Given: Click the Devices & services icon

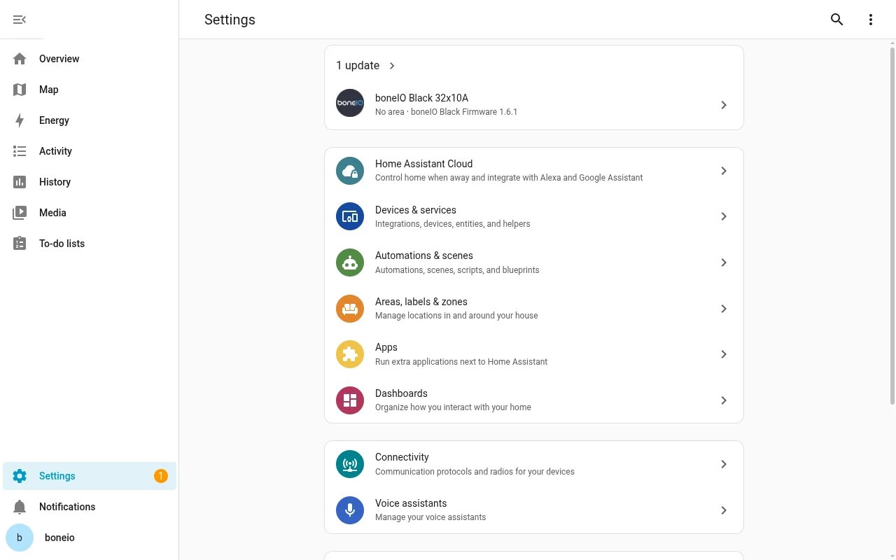Looking at the screenshot, I should coord(350,216).
